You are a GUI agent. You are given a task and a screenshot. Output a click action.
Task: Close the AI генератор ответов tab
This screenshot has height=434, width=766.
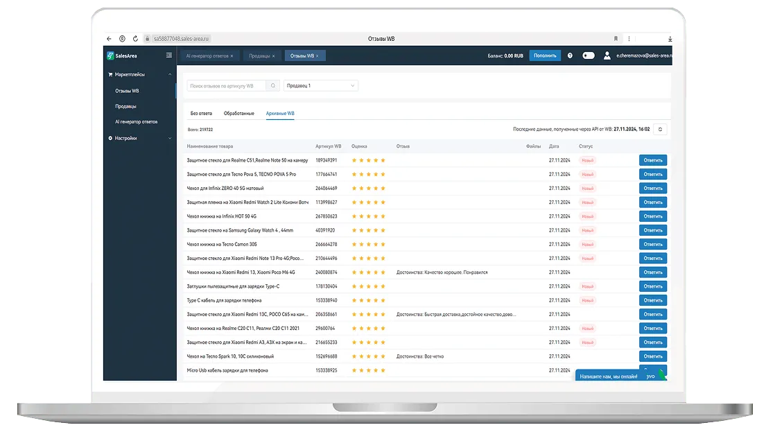pyautogui.click(x=232, y=56)
